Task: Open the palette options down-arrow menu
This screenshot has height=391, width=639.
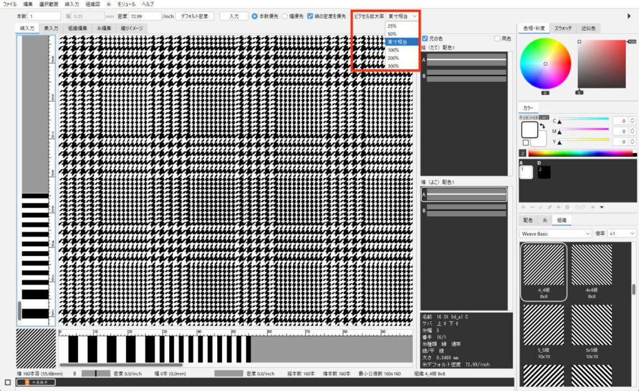Action: [x=602, y=207]
